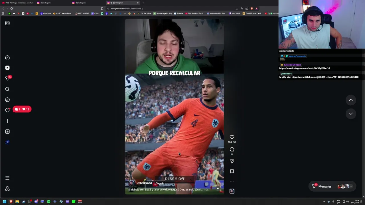
Task: Click the taskbar clock showing 20:09
Action: (x=355, y=202)
